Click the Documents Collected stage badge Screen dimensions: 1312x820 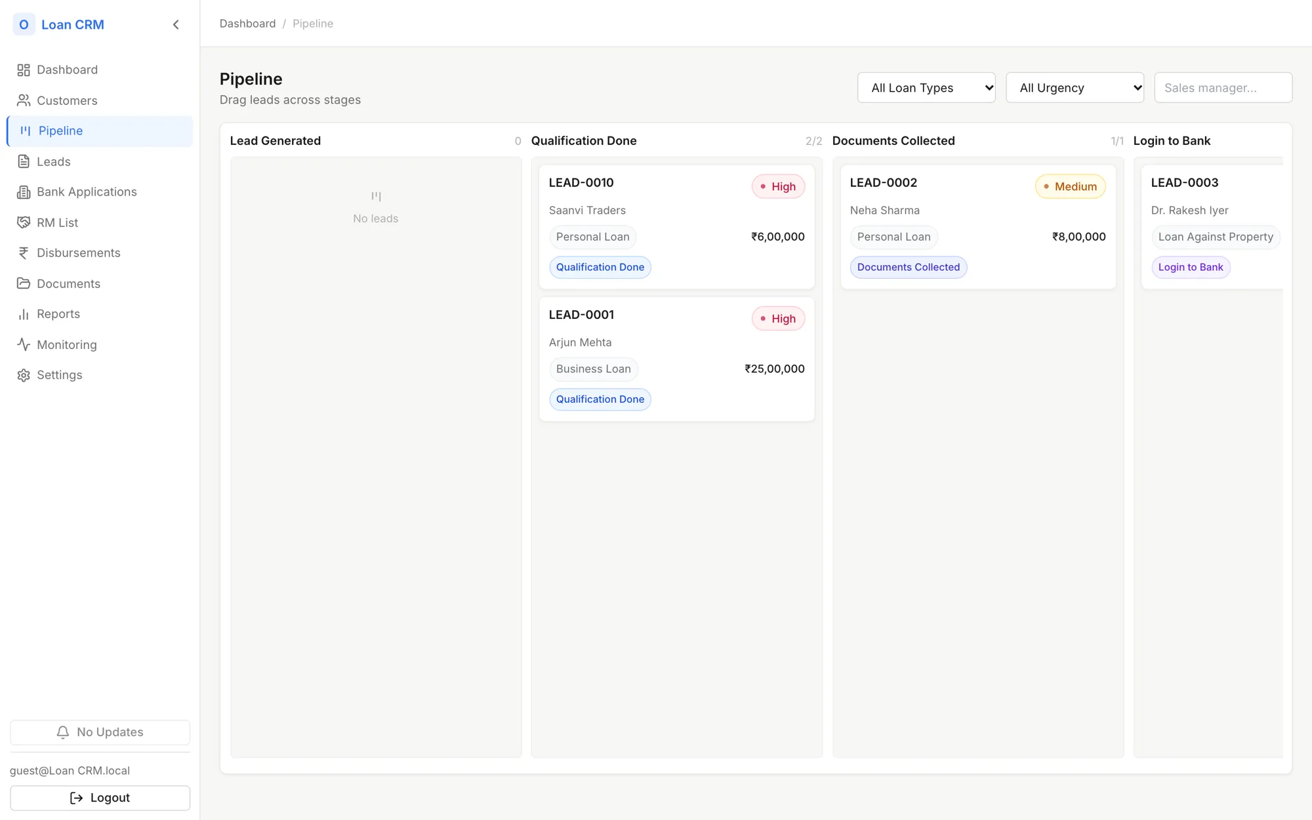(x=908, y=267)
